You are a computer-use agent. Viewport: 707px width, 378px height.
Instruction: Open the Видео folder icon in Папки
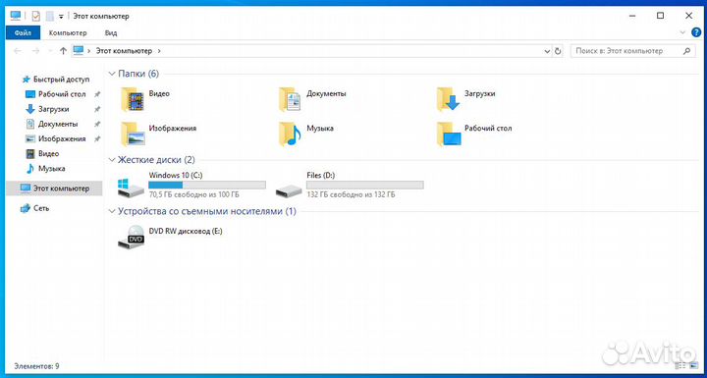(x=133, y=99)
